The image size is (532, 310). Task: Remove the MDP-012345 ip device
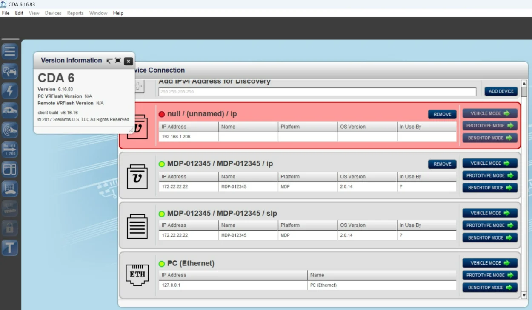442,164
